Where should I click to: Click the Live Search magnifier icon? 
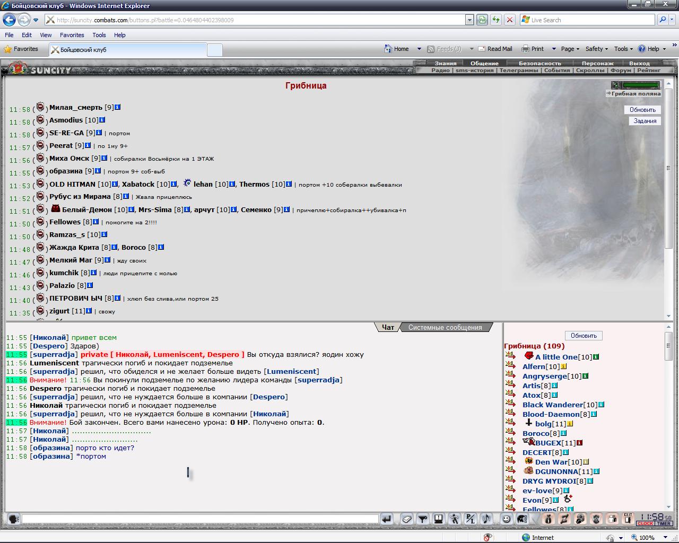(662, 20)
